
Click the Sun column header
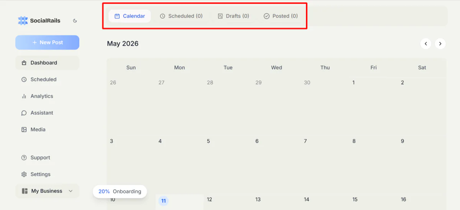tap(131, 68)
